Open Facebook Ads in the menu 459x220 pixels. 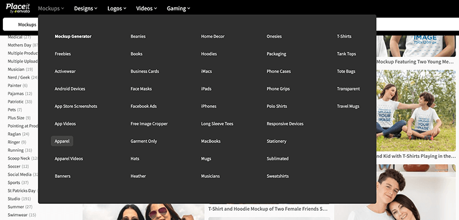tap(144, 106)
